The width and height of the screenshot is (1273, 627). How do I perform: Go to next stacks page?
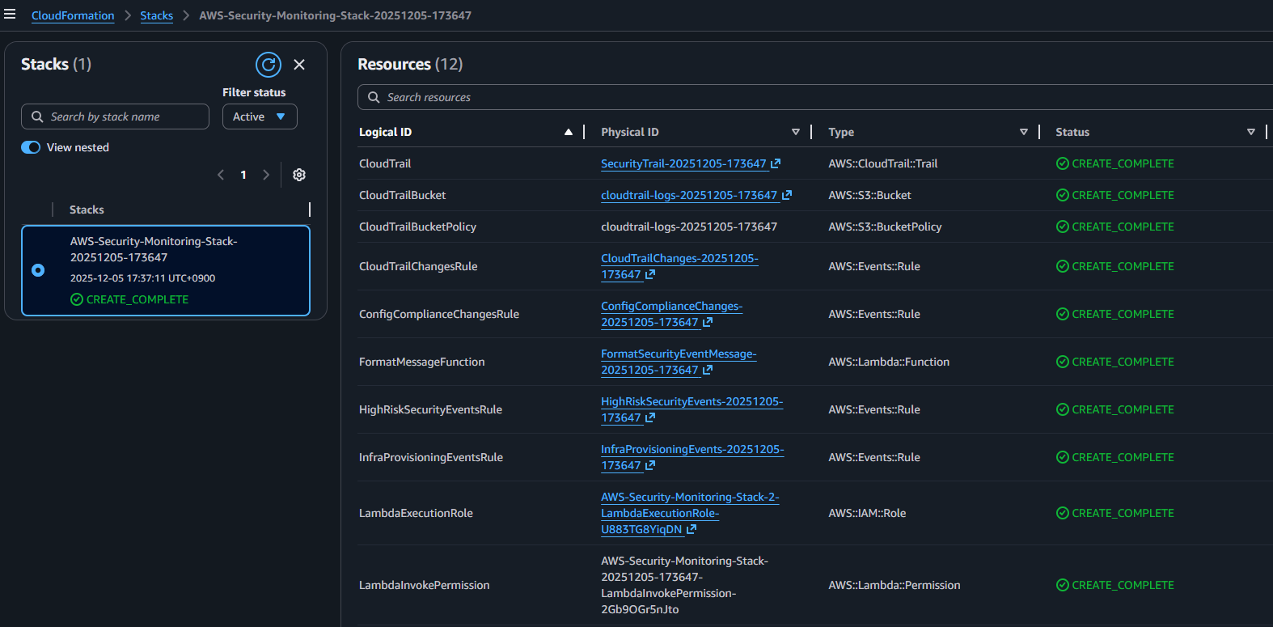pyautogui.click(x=265, y=175)
